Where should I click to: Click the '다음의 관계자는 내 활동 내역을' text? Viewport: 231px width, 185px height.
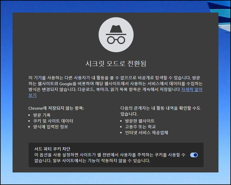[x=149, y=108]
